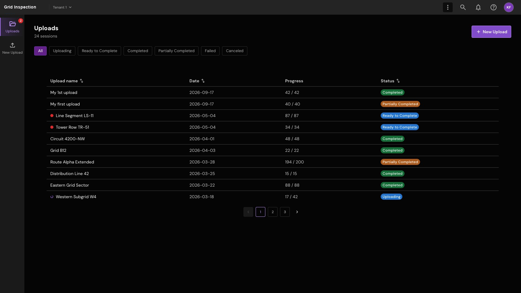Click the Uploading status badge
This screenshot has width=521, height=293.
[391, 197]
